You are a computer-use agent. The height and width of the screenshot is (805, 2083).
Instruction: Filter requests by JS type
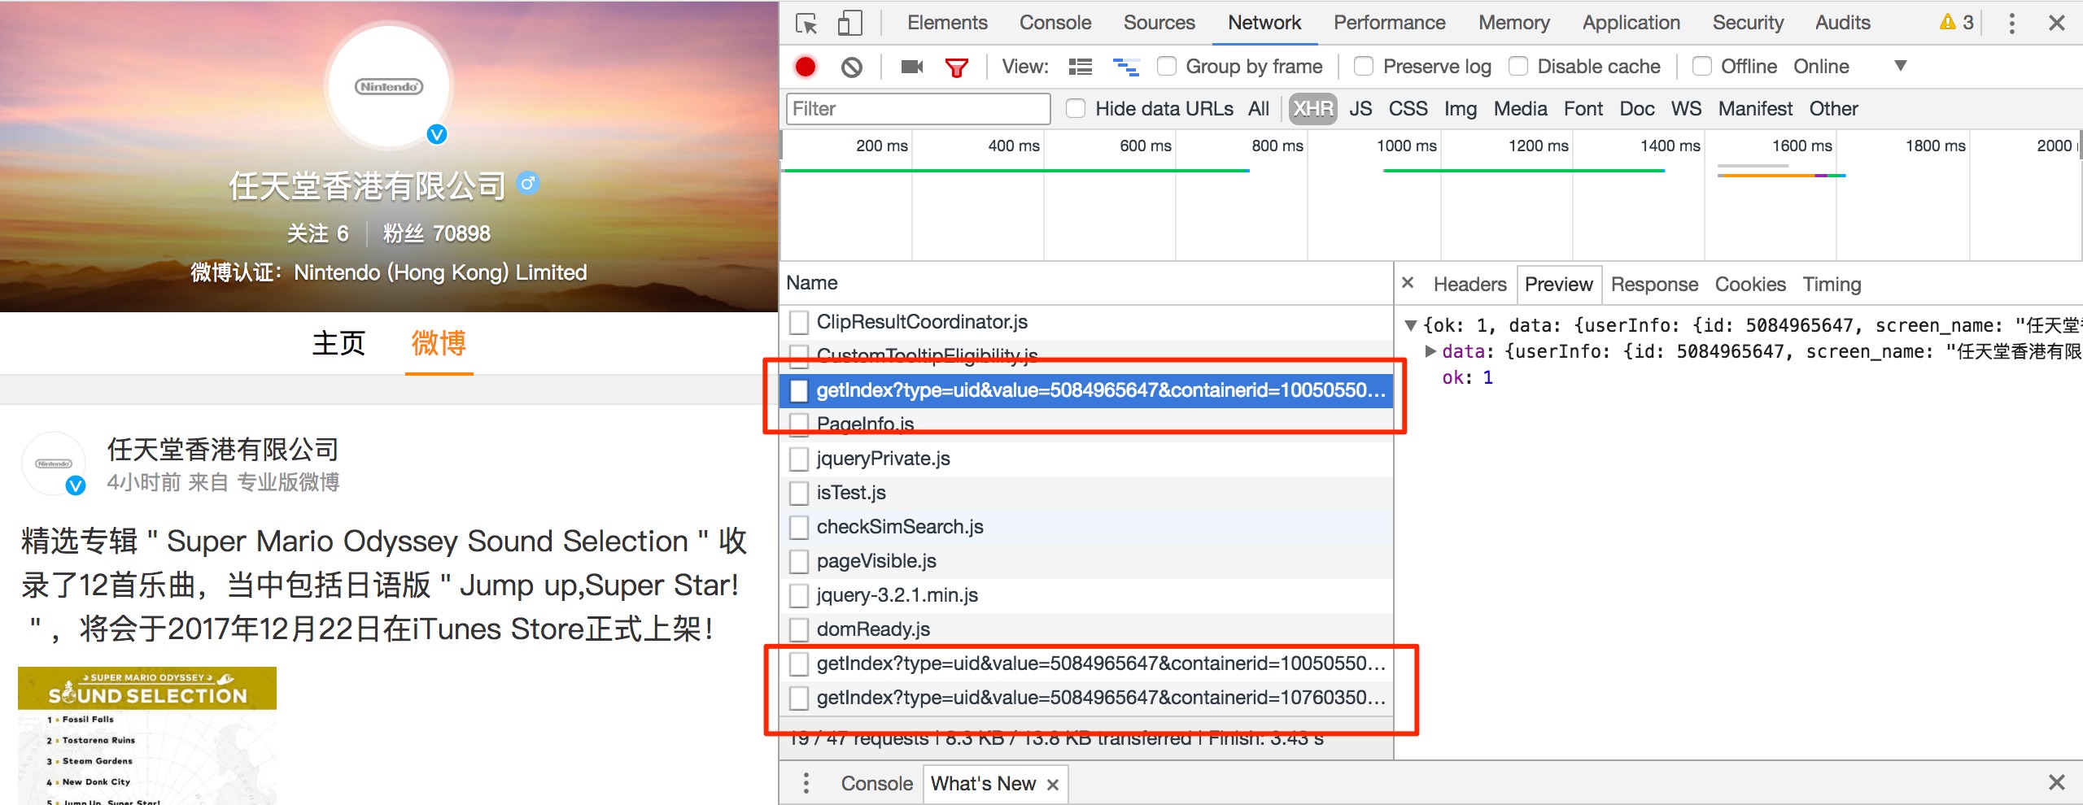[x=1360, y=108]
